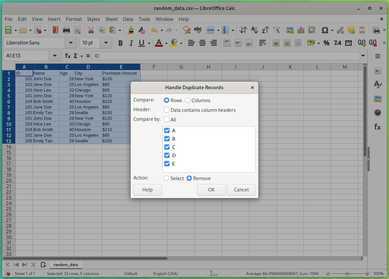Choose the Select action instead of Remove
The height and width of the screenshot is (279, 389).
166,178
